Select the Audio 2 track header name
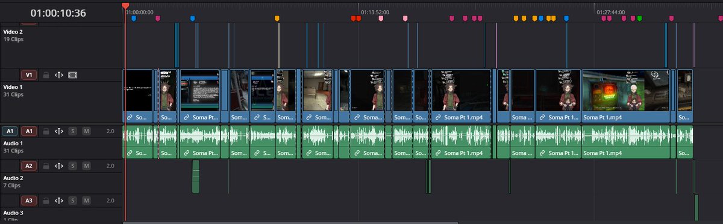This screenshot has height=224, width=723. tap(13, 178)
